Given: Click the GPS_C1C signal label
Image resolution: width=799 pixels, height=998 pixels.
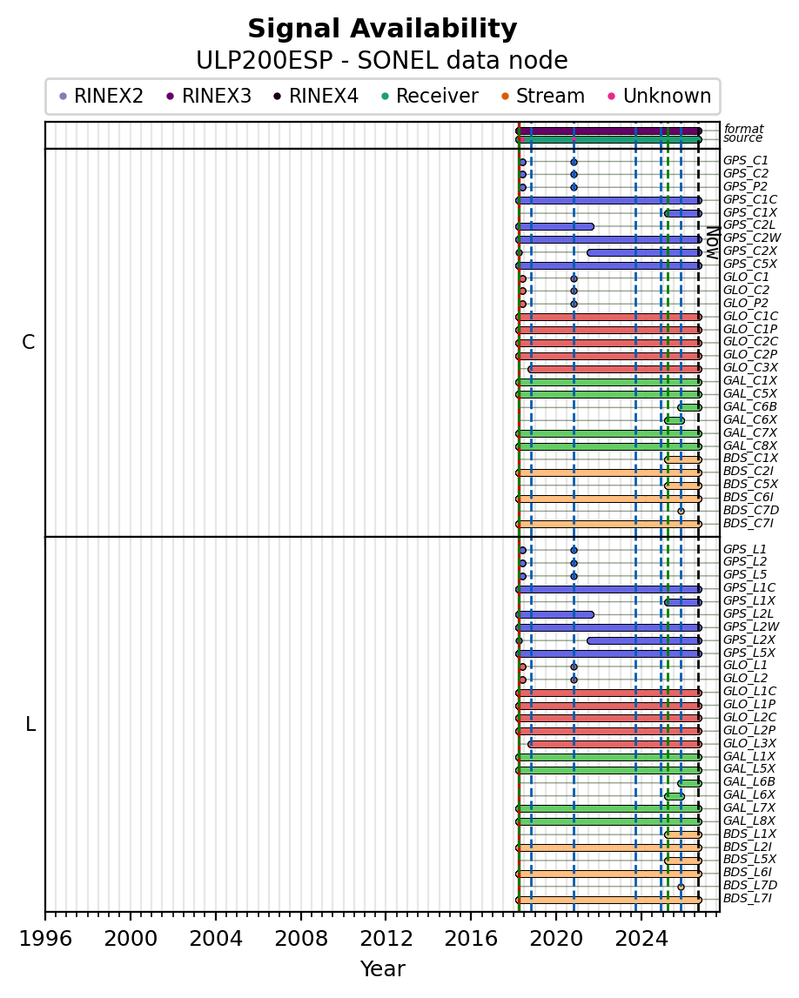Looking at the screenshot, I should [x=750, y=199].
